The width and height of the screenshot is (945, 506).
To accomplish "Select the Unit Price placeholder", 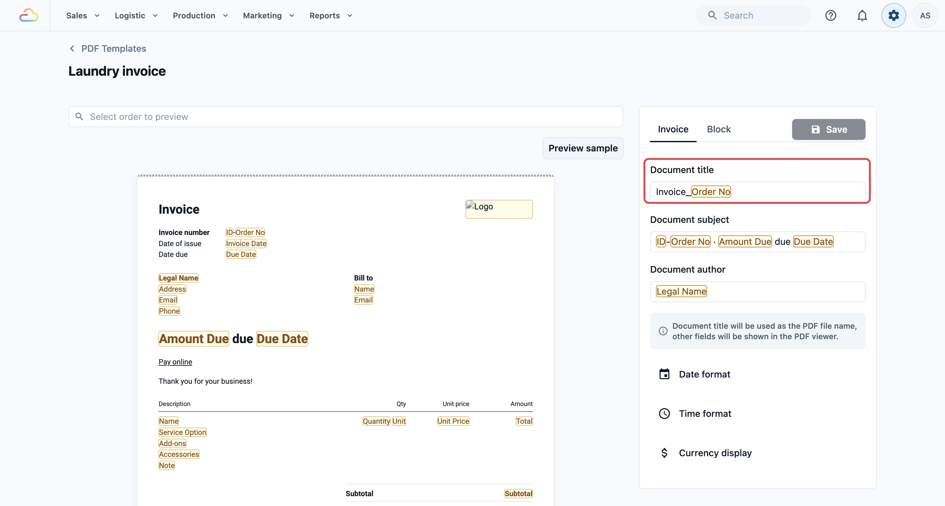I will tap(453, 421).
